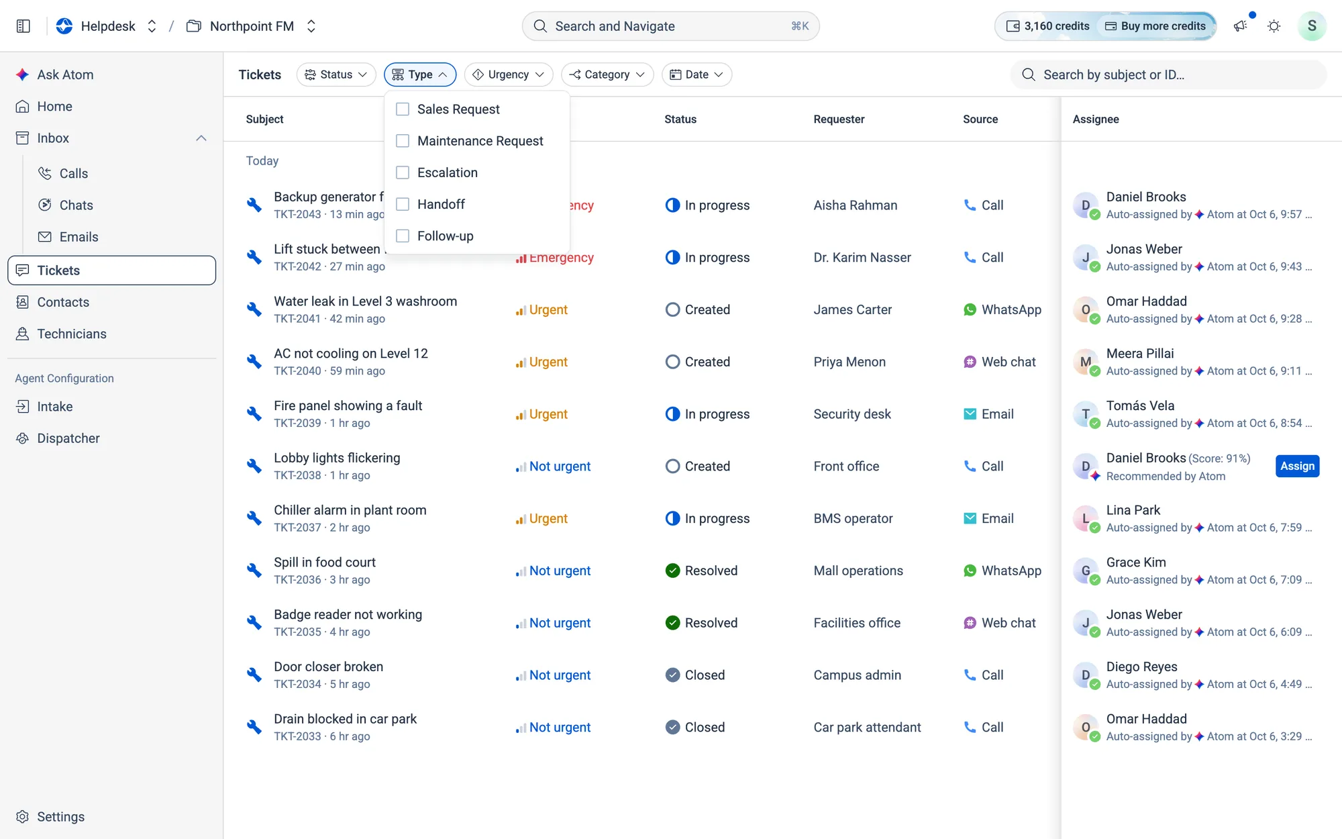This screenshot has height=839, width=1342.
Task: Click Closed status icon for Drain blocked ticket
Action: (672, 728)
